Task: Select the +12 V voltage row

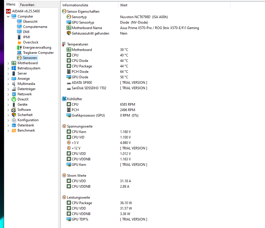Action: [107, 148]
